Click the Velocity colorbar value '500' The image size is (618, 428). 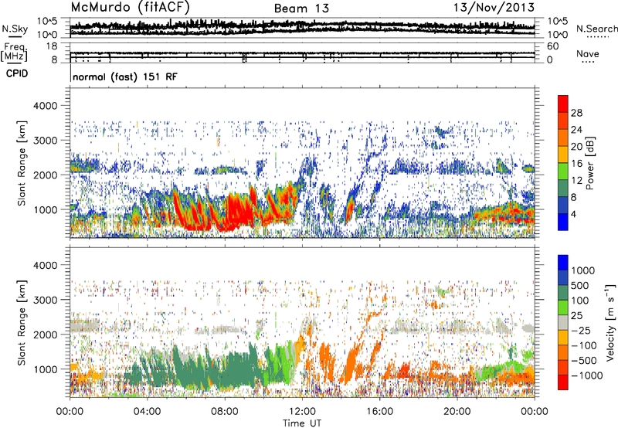(580, 286)
